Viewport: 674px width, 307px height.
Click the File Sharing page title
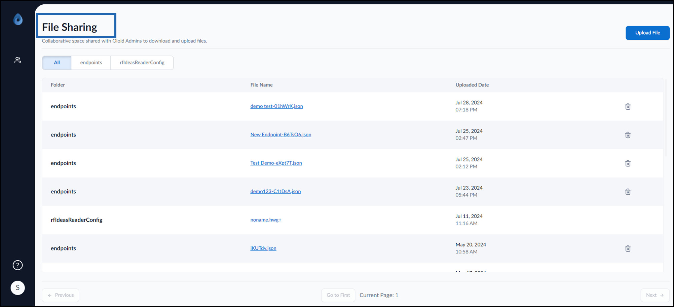pos(70,27)
